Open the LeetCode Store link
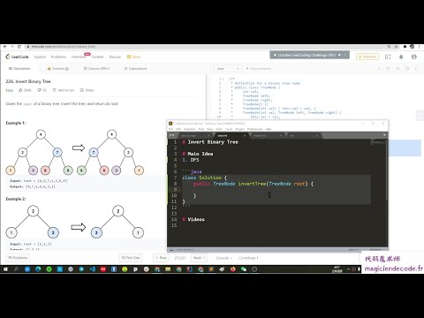This screenshot has width=424, height=318. (x=133, y=57)
